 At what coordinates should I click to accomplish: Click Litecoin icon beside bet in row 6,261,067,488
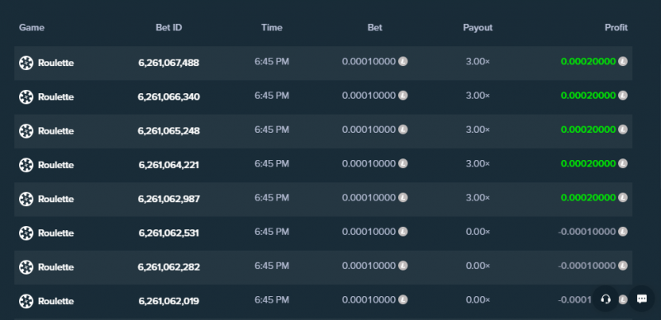tap(403, 62)
